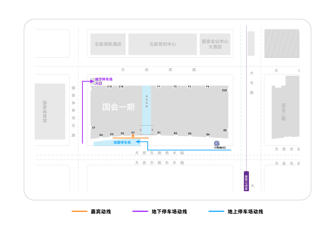
Task: Click the 大屯路 vertical road label
Action: pyautogui.click(x=252, y=83)
